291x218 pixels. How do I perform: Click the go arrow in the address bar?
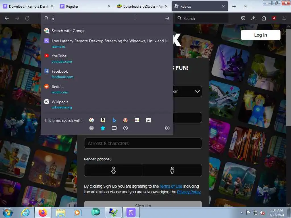(167, 18)
